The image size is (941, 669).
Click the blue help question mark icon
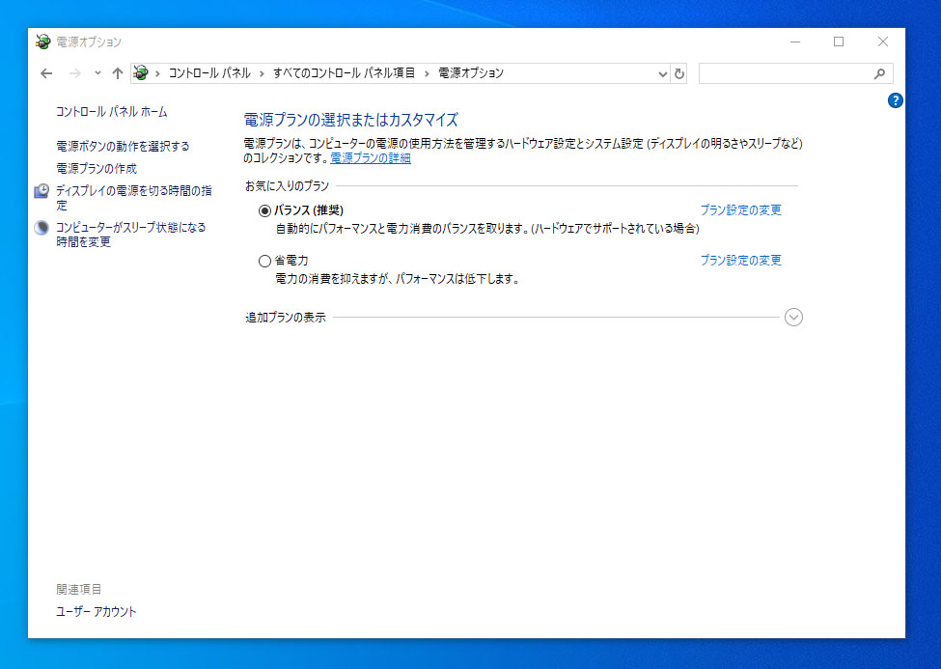(x=895, y=100)
